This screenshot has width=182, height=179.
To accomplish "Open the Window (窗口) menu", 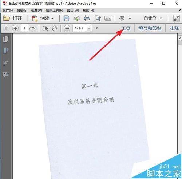I will point(73,10).
